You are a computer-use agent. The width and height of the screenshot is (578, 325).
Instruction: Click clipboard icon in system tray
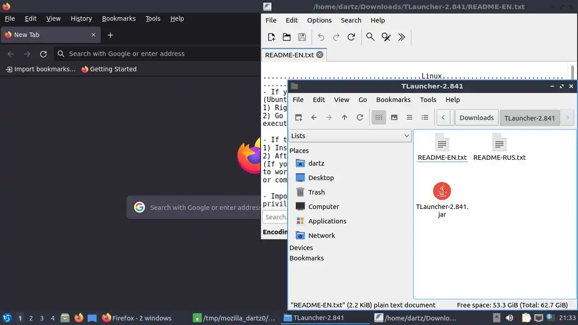pyautogui.click(x=526, y=318)
